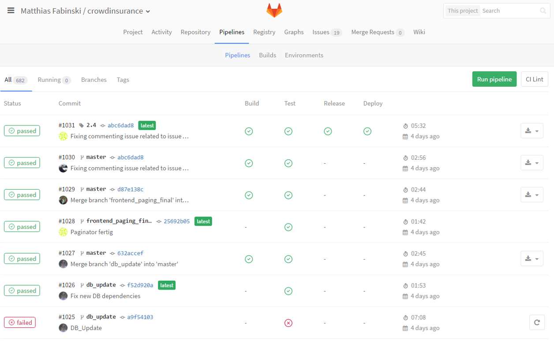Click Release stage passed icon for #1031
This screenshot has height=341, width=554.
(328, 131)
